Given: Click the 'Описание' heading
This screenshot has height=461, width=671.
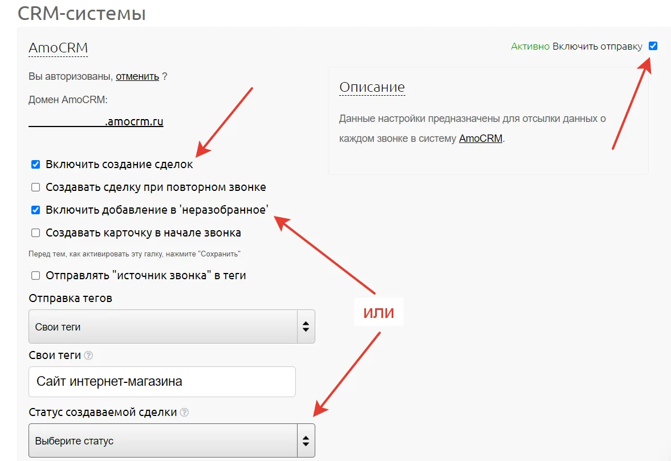Looking at the screenshot, I should (x=372, y=87).
